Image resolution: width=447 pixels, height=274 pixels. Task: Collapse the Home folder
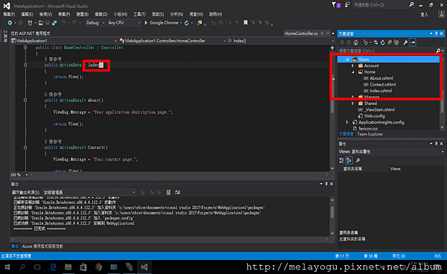353,72
